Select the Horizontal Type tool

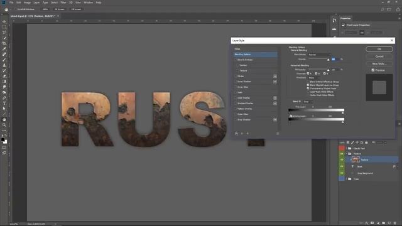tap(4, 103)
